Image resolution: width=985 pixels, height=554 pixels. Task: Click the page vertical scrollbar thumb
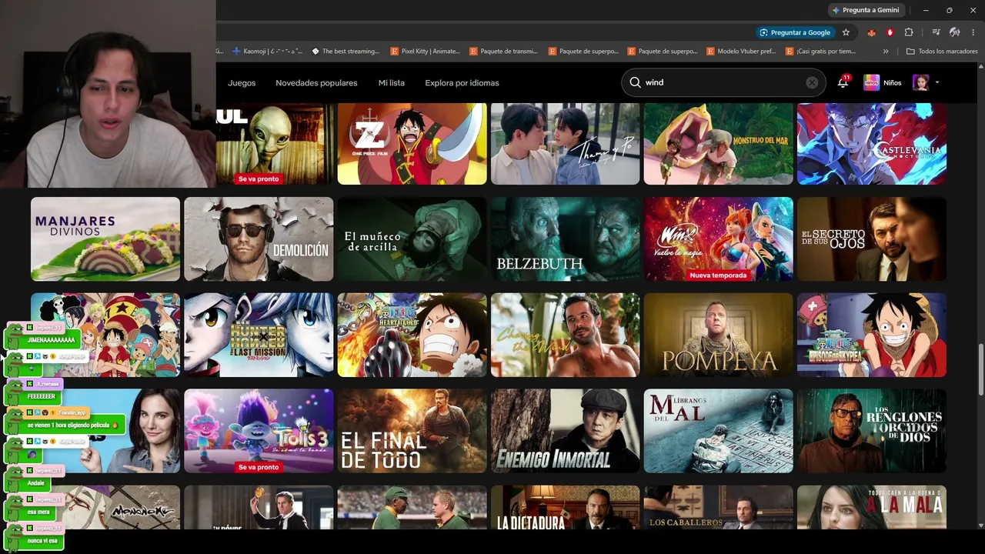[980, 368]
